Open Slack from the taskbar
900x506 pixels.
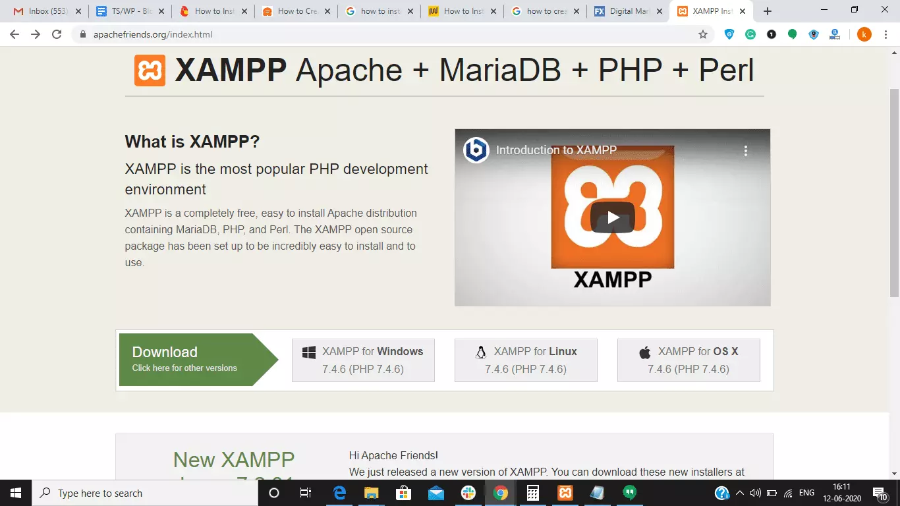pyautogui.click(x=468, y=493)
